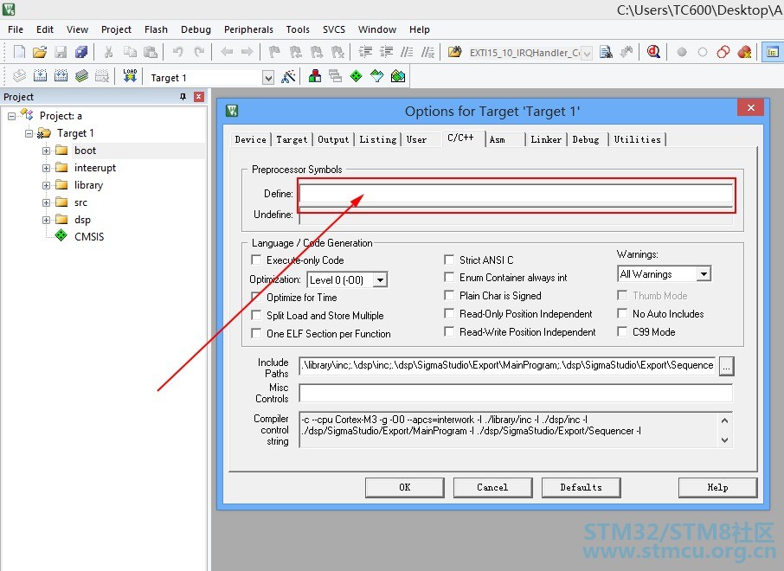Click the Include Paths text field
The height and width of the screenshot is (571, 784).
[507, 365]
